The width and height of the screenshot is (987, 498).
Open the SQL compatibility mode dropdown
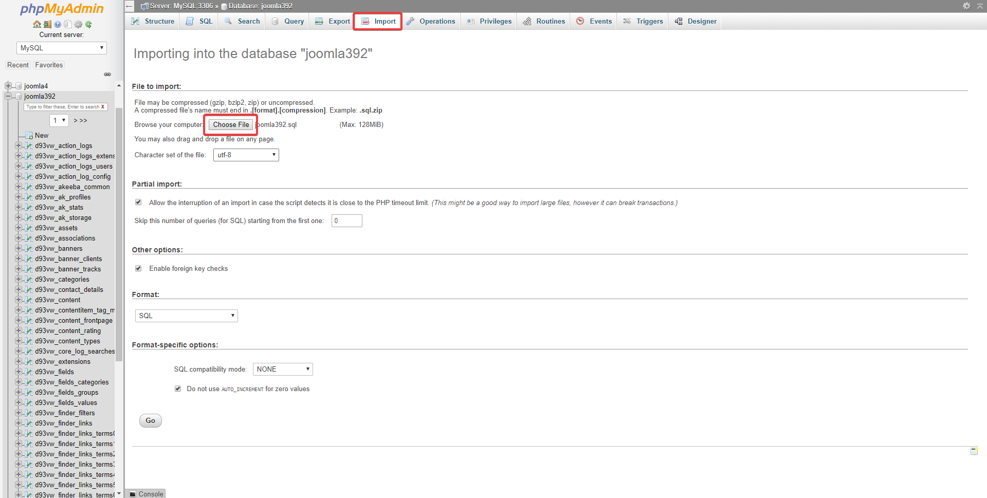(x=283, y=369)
